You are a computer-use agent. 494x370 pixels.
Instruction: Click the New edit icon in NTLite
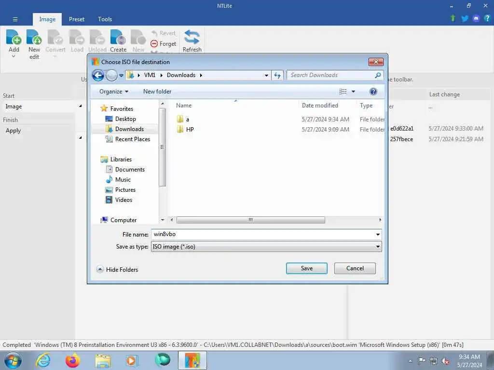coord(34,37)
